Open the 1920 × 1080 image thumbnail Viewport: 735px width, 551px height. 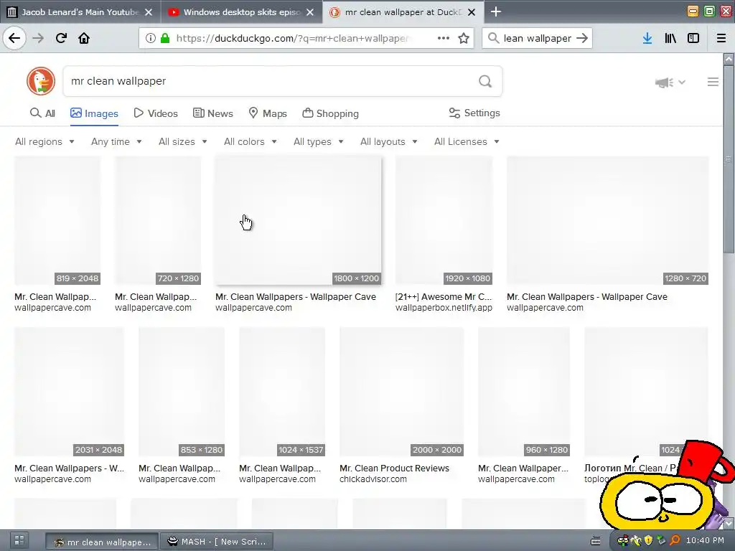point(444,221)
